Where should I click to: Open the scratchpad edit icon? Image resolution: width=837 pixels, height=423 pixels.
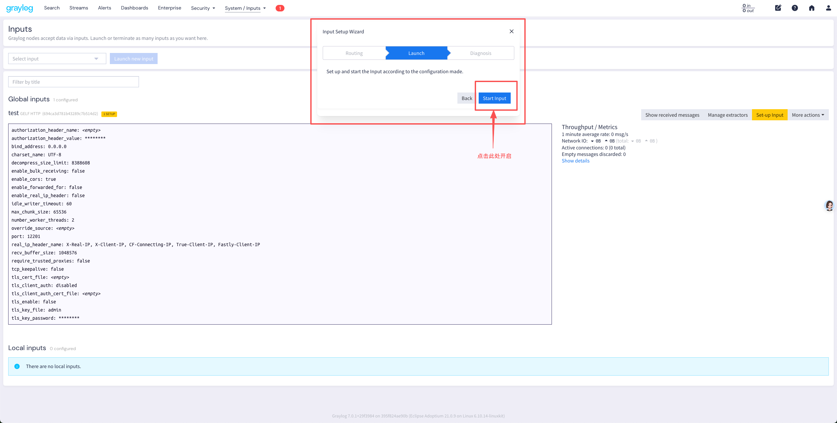point(778,8)
